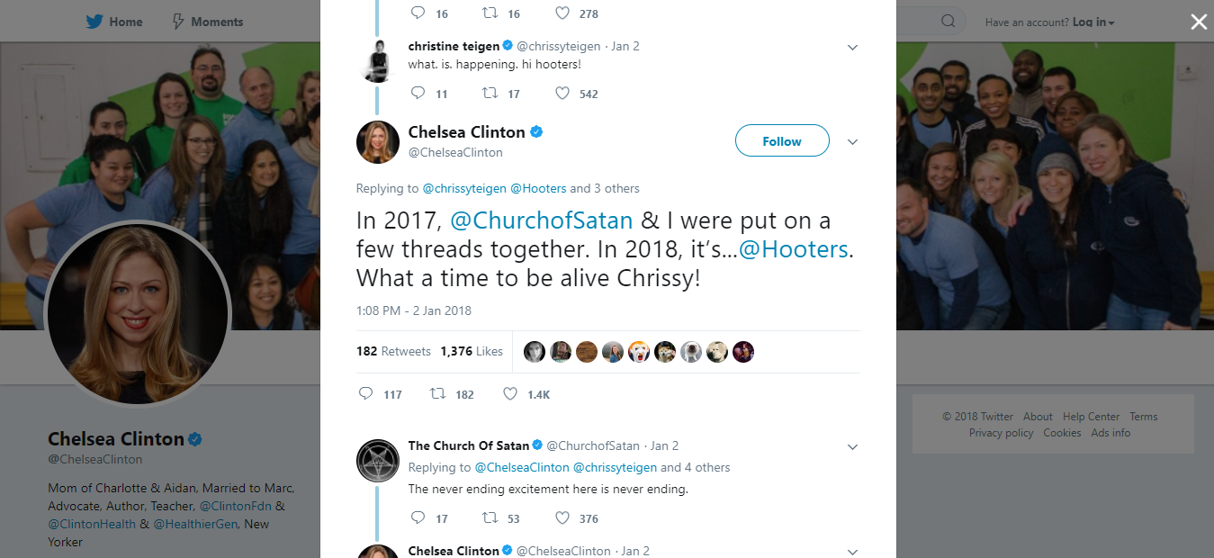The image size is (1214, 558).
Task: Visit the @Hooters link in the tweet
Action: pos(793,248)
